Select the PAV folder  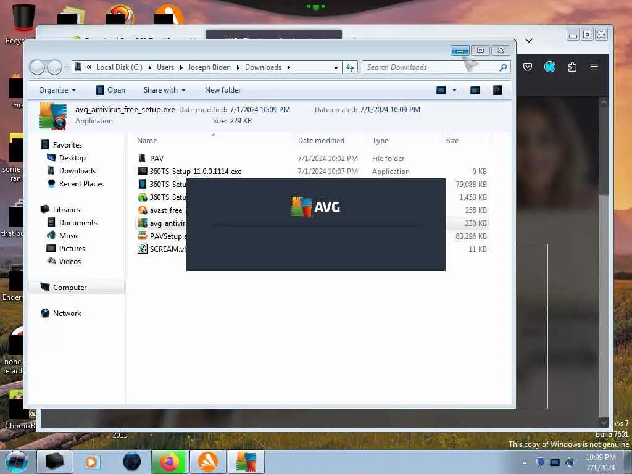(x=156, y=159)
